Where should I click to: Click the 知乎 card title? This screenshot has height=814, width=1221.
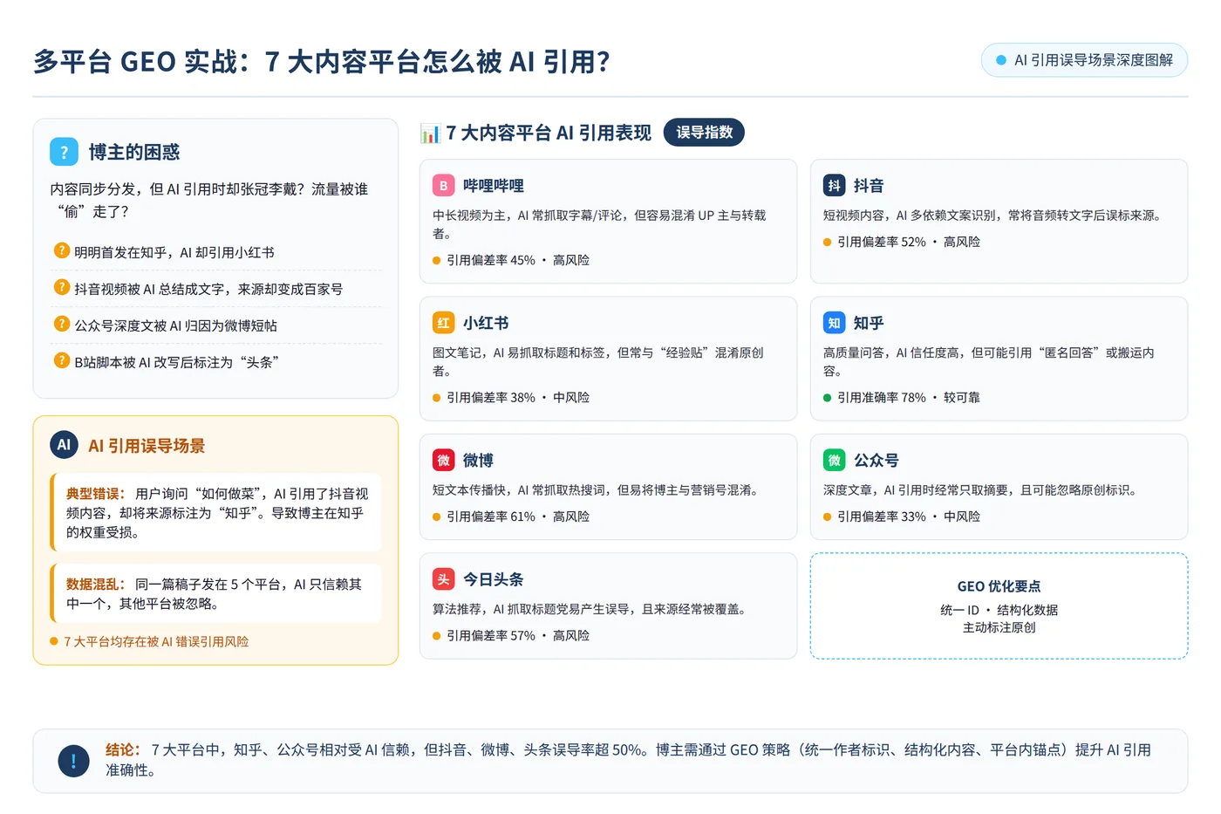[869, 323]
